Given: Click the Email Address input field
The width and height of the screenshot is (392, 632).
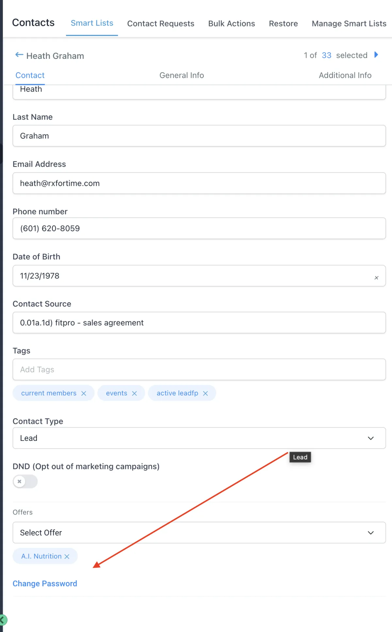Looking at the screenshot, I should pos(199,183).
